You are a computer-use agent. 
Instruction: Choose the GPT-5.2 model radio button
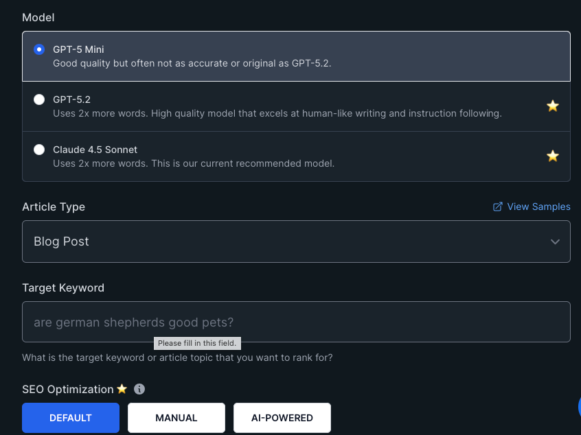pyautogui.click(x=39, y=99)
